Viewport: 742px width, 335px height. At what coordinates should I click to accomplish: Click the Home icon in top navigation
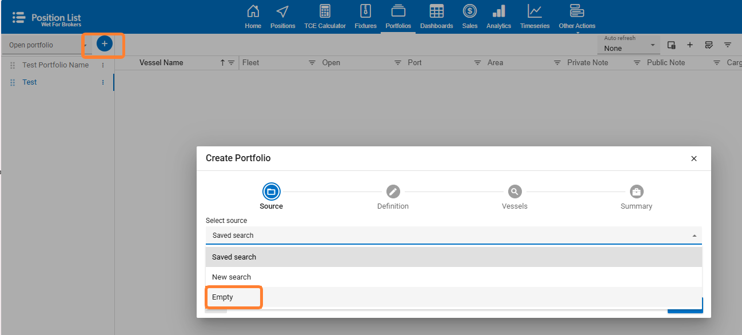[x=253, y=12]
